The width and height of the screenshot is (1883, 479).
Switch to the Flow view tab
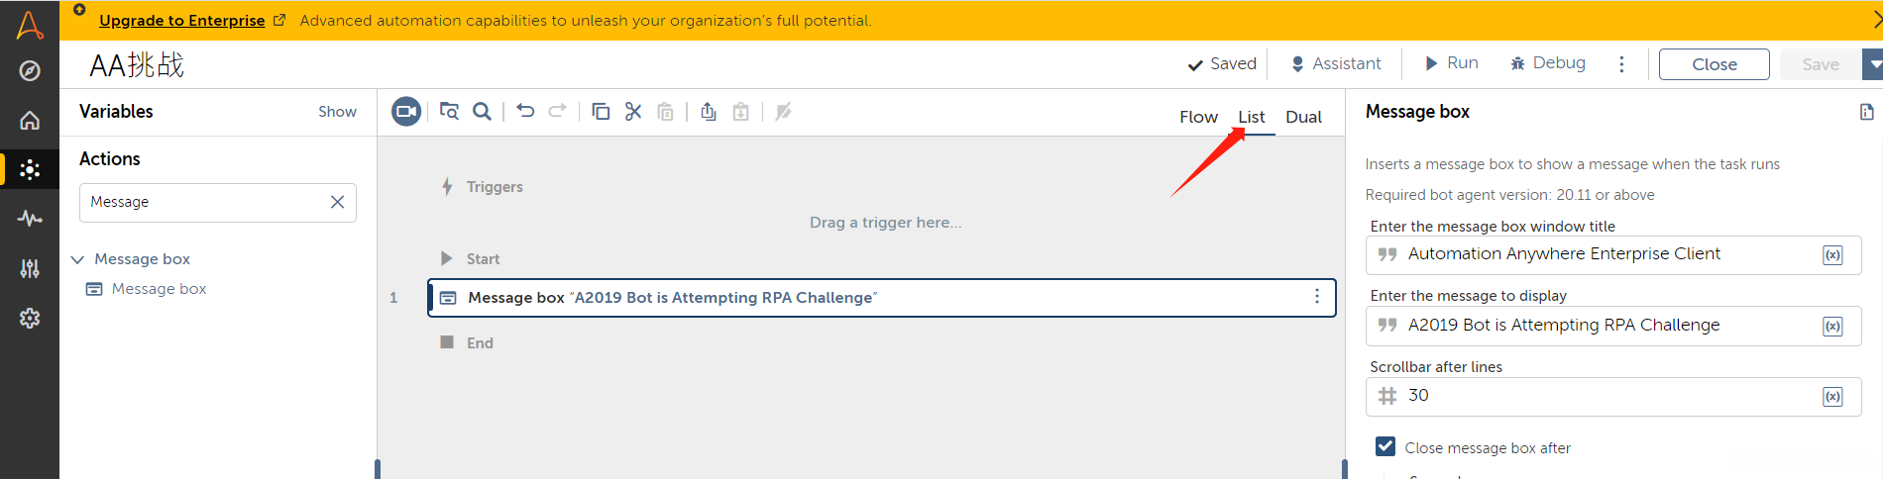1198,117
